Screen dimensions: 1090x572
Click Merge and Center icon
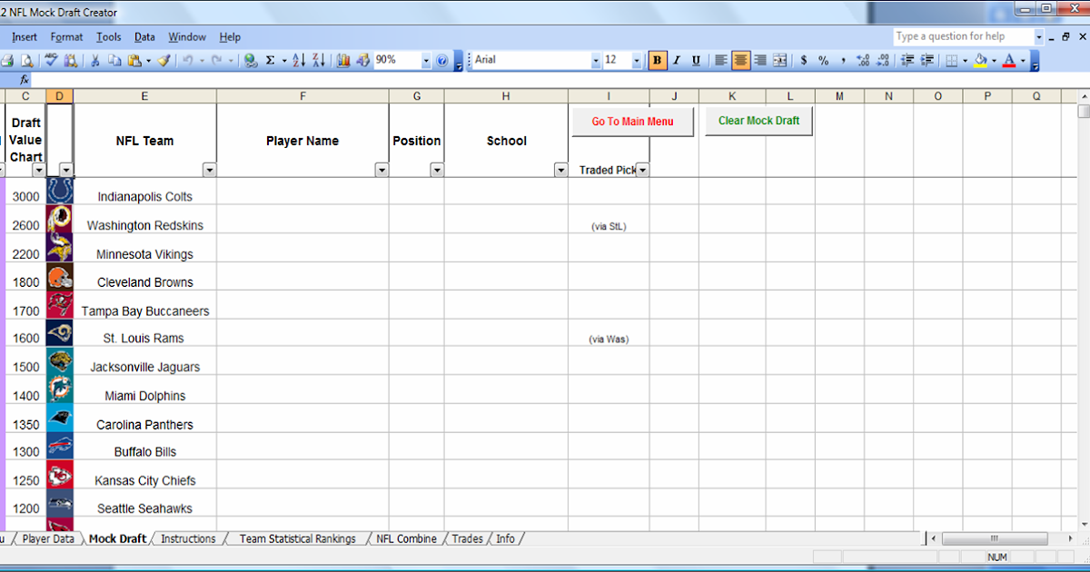tap(779, 60)
